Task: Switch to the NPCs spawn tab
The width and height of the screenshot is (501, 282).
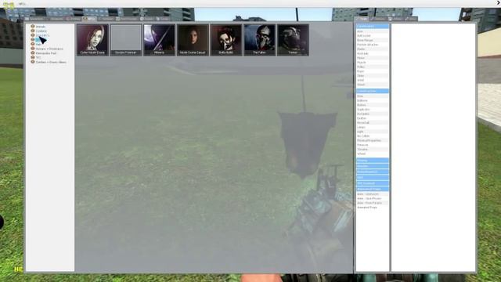Action: pos(89,19)
